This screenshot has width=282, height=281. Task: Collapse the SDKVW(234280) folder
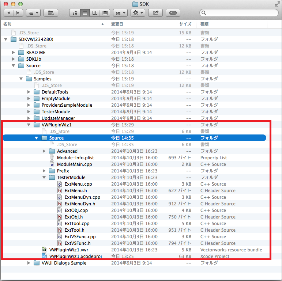6,39
